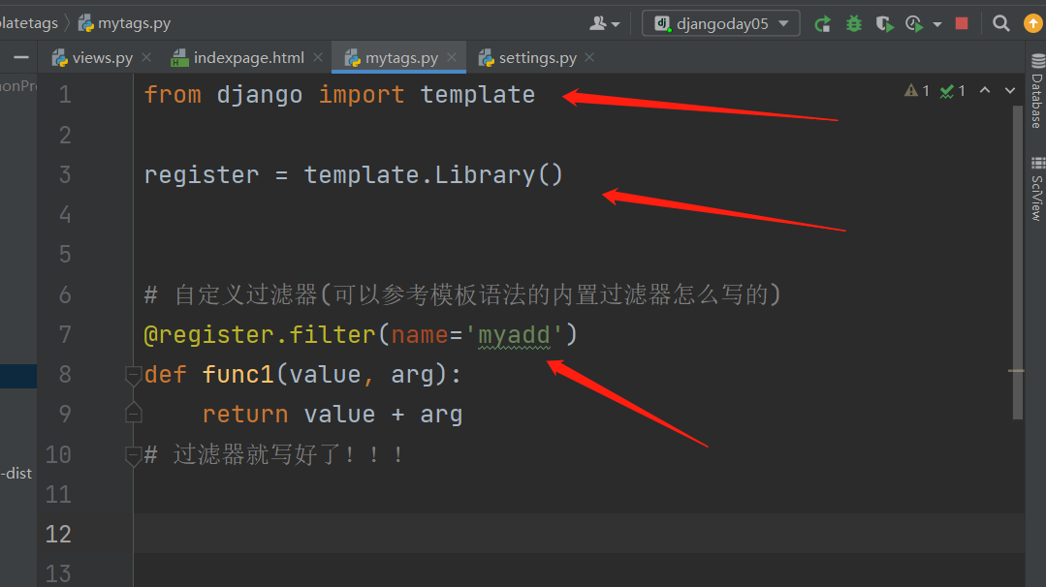Click on 'Library' in line 3

(485, 175)
